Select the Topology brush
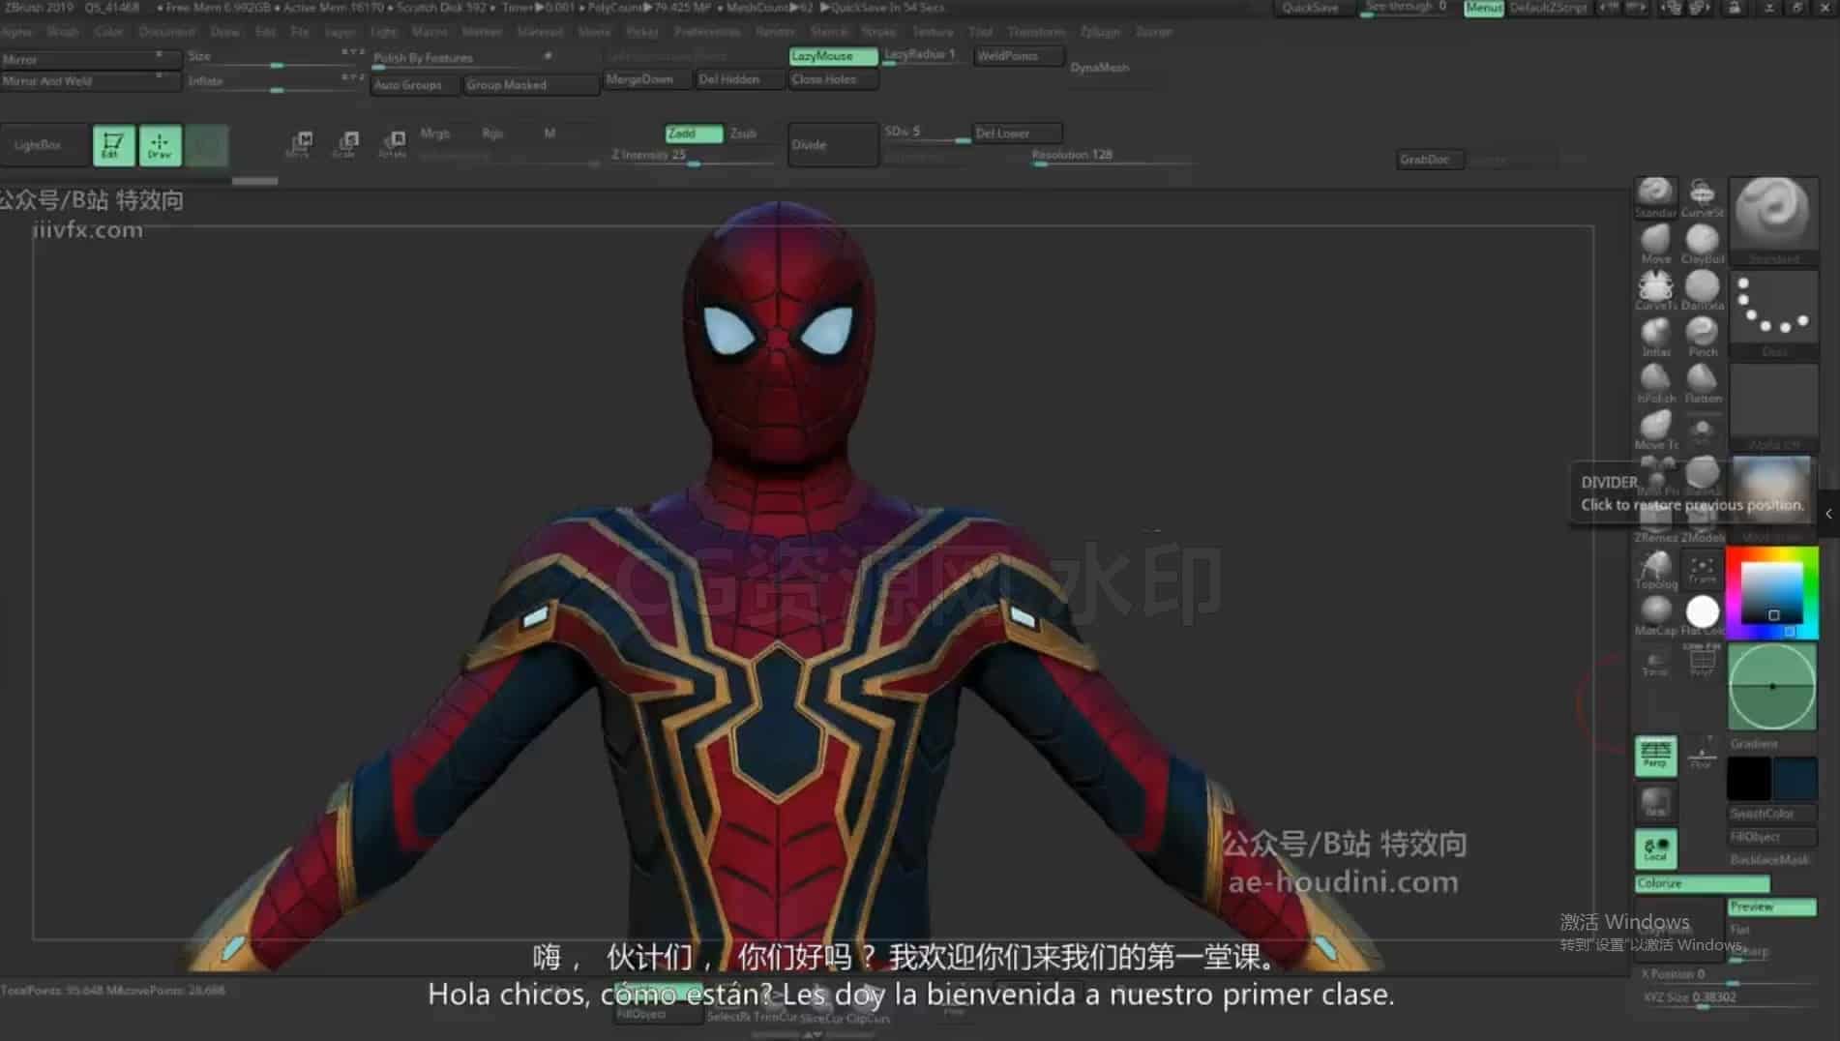 click(x=1655, y=569)
